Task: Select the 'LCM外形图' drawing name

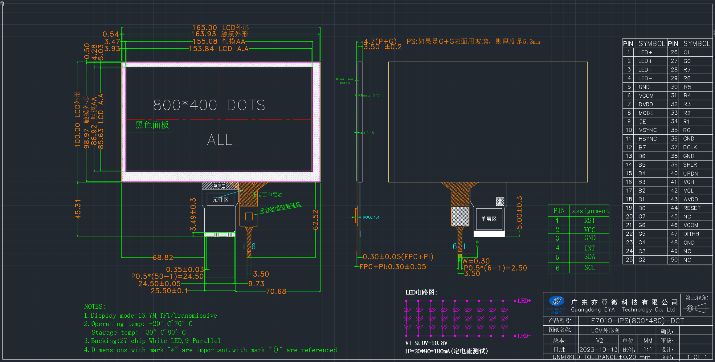Action: (x=605, y=331)
